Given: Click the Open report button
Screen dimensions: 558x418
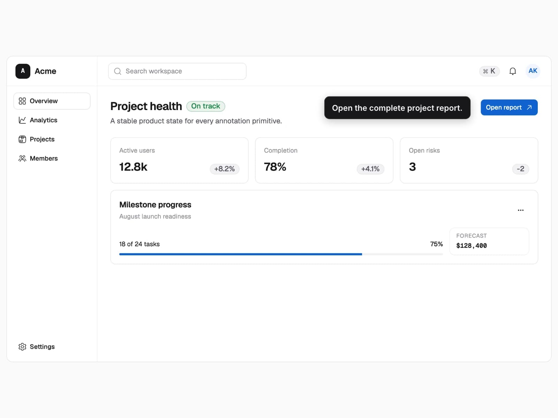Looking at the screenshot, I should point(509,107).
